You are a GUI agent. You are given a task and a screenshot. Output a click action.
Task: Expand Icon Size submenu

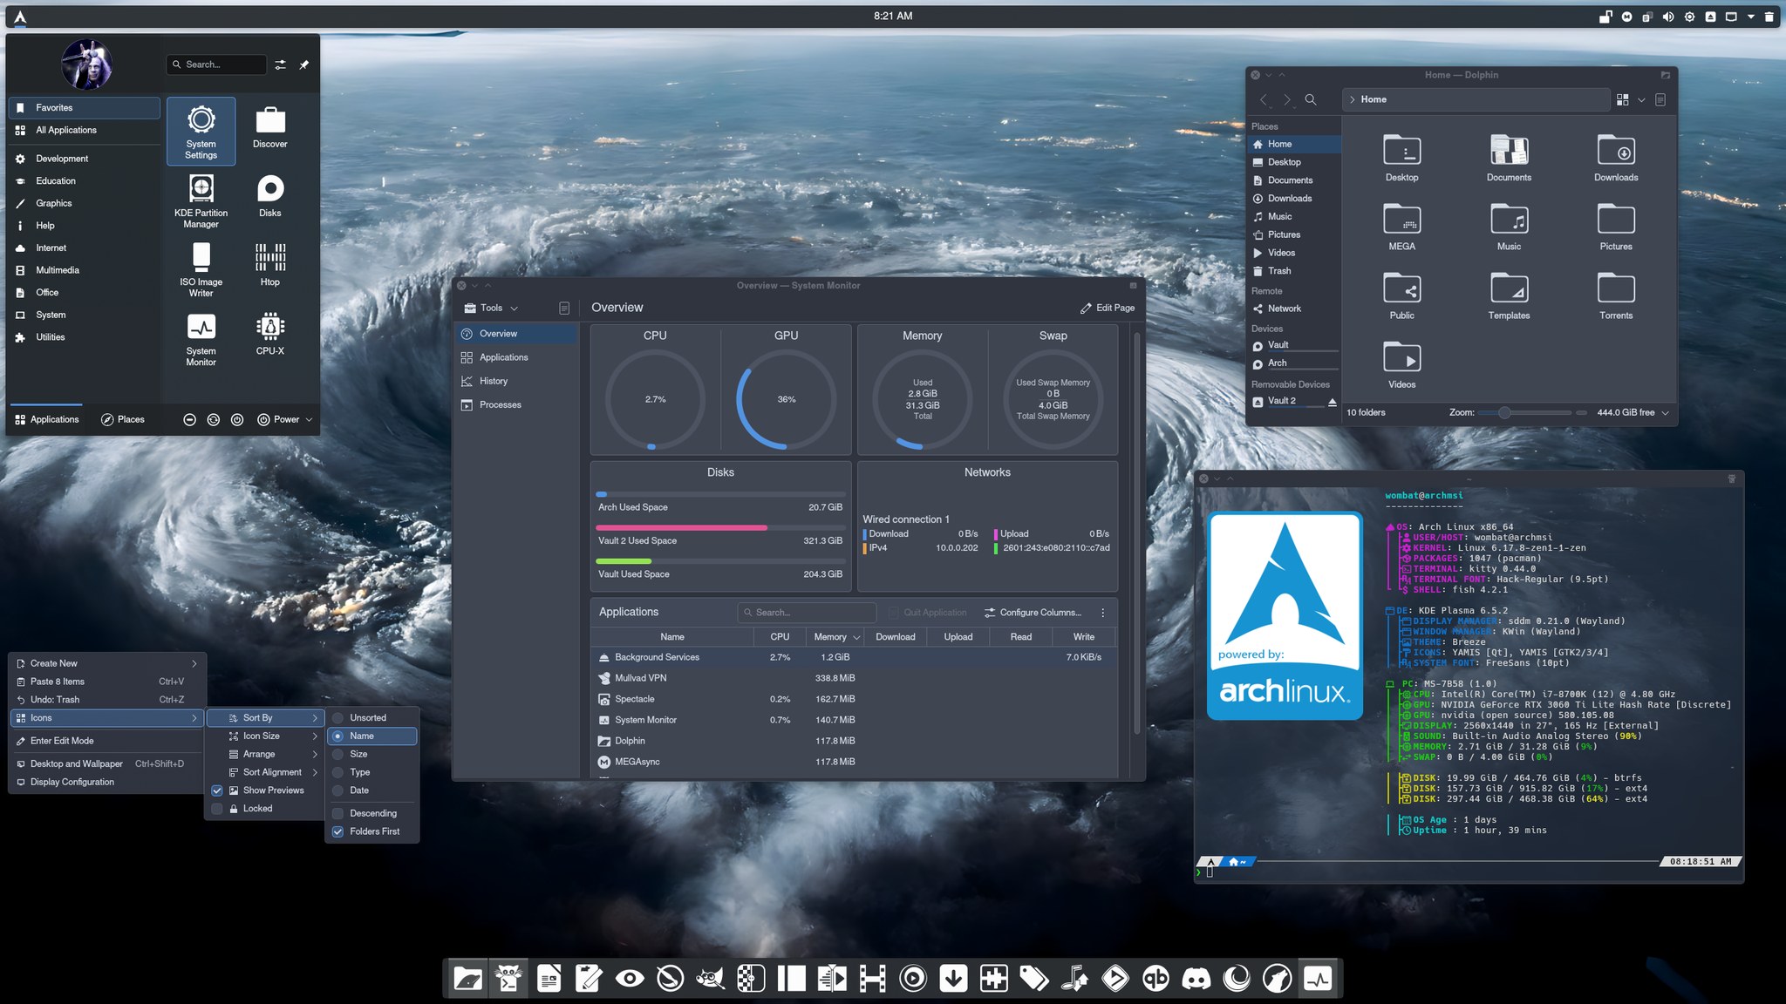point(264,736)
